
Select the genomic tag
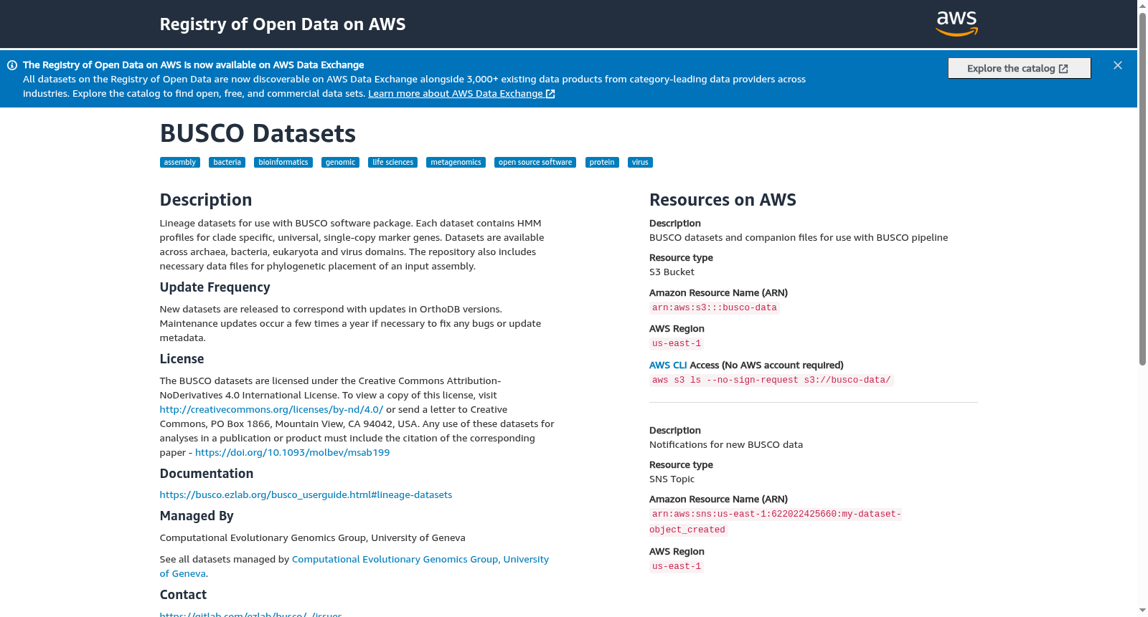click(340, 163)
